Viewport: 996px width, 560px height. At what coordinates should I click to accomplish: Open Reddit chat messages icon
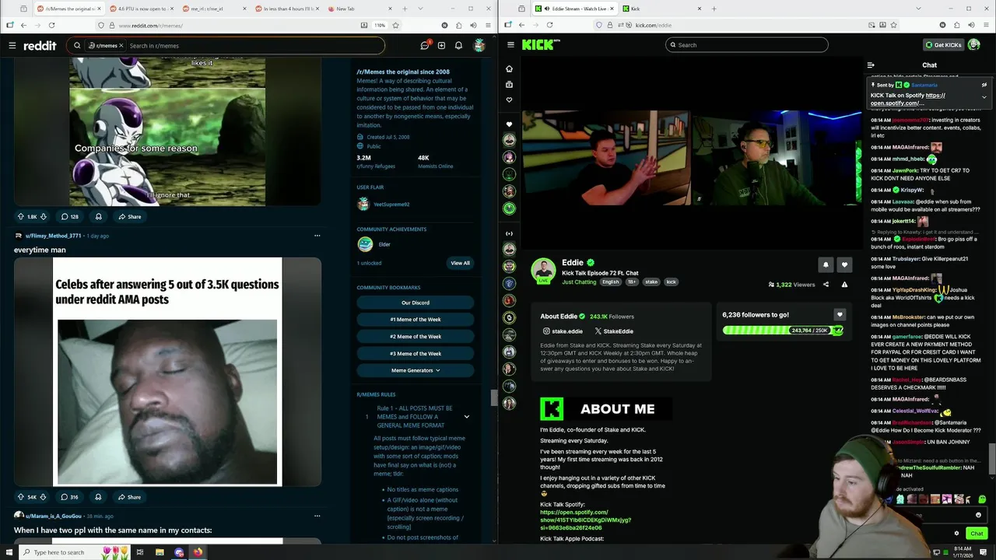(425, 45)
